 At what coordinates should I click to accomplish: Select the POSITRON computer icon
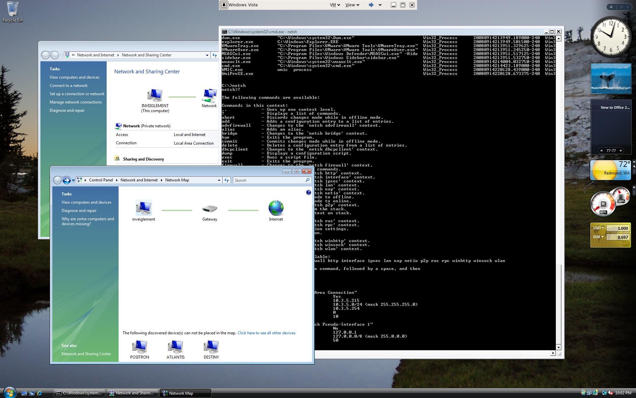coord(139,347)
